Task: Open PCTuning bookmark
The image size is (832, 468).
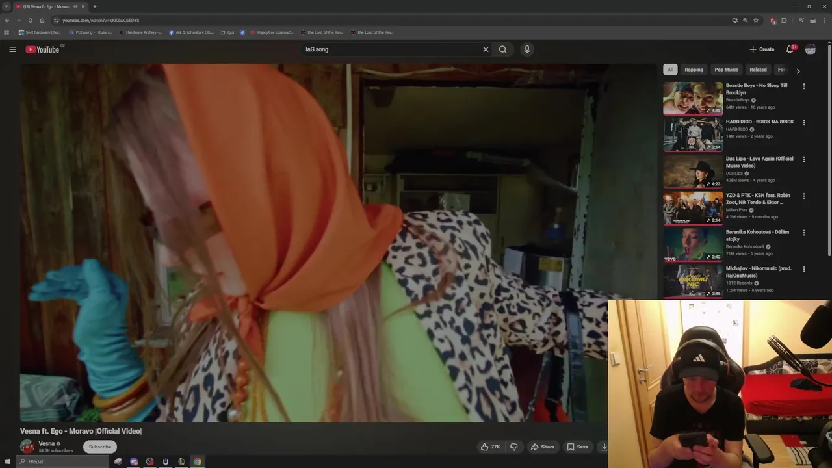Action: (90, 32)
